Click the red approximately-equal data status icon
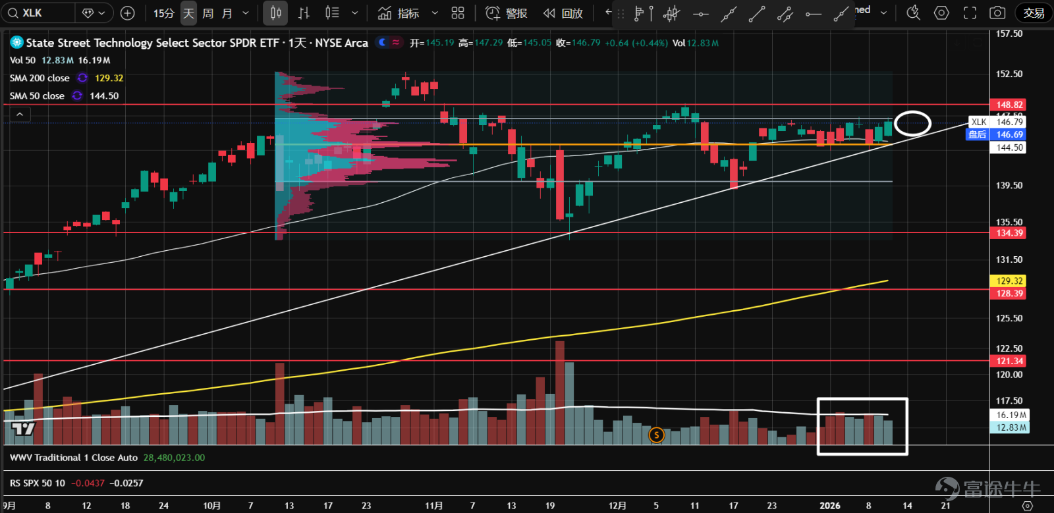 [396, 43]
